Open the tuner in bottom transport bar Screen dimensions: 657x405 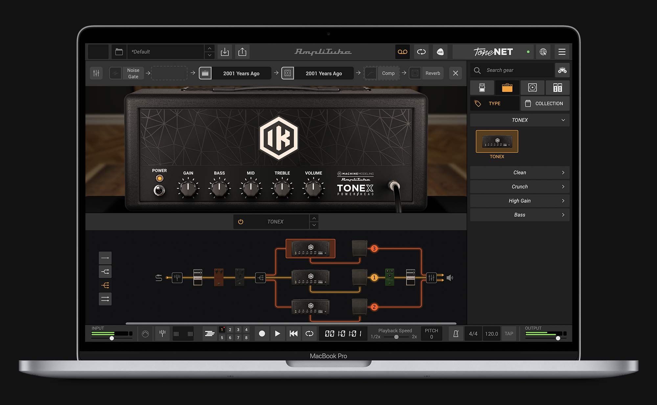point(162,334)
